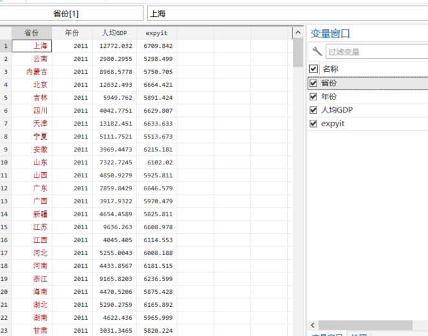Select the 山西 province cell

coord(32,175)
